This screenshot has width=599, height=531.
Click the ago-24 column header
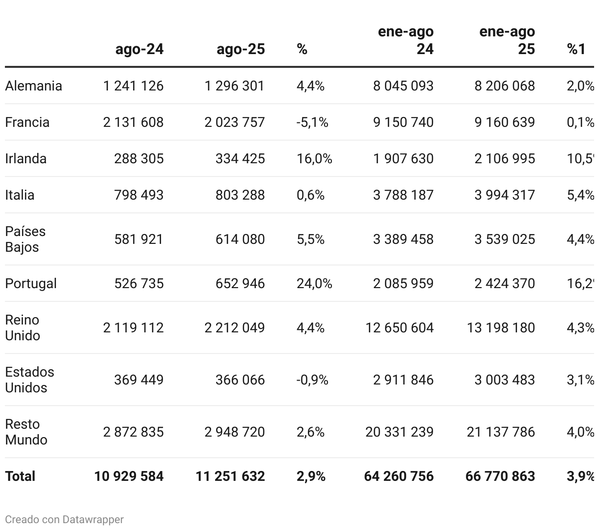click(139, 49)
